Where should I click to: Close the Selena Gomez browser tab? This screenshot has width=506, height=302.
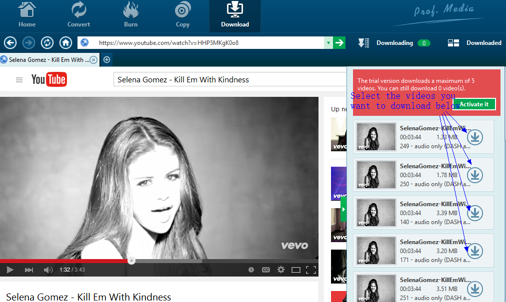[x=93, y=60]
